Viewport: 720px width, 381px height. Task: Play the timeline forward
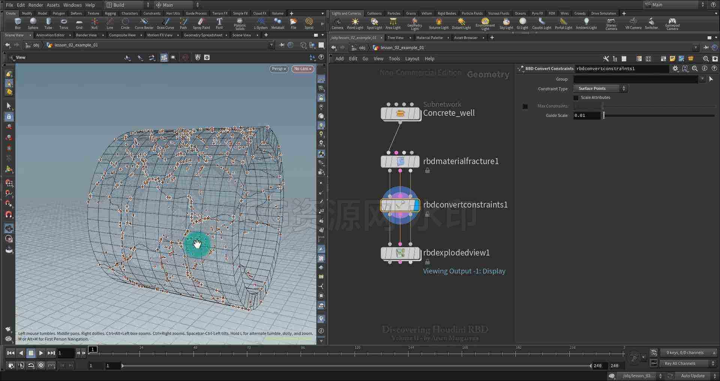(41, 353)
